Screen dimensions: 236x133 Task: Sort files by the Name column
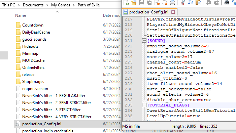coord(21,15)
